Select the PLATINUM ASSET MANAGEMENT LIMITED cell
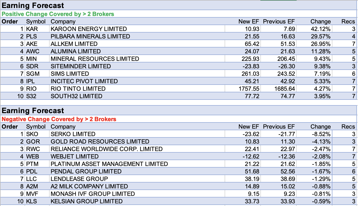The image size is (358, 206). click(109, 164)
